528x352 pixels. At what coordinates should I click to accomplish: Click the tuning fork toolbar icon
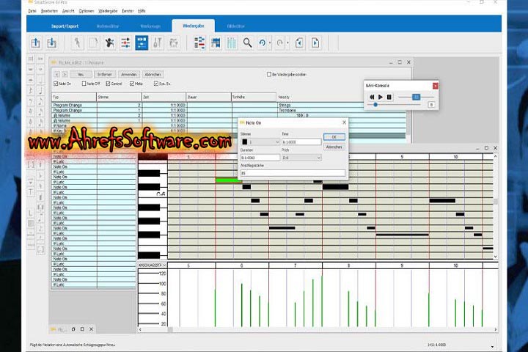click(158, 43)
